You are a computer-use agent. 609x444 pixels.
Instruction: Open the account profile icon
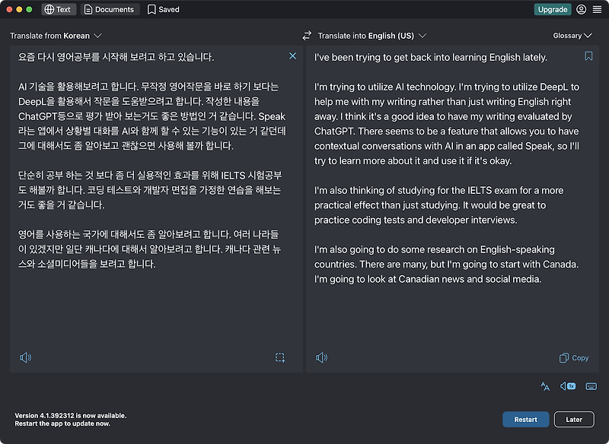pos(581,9)
